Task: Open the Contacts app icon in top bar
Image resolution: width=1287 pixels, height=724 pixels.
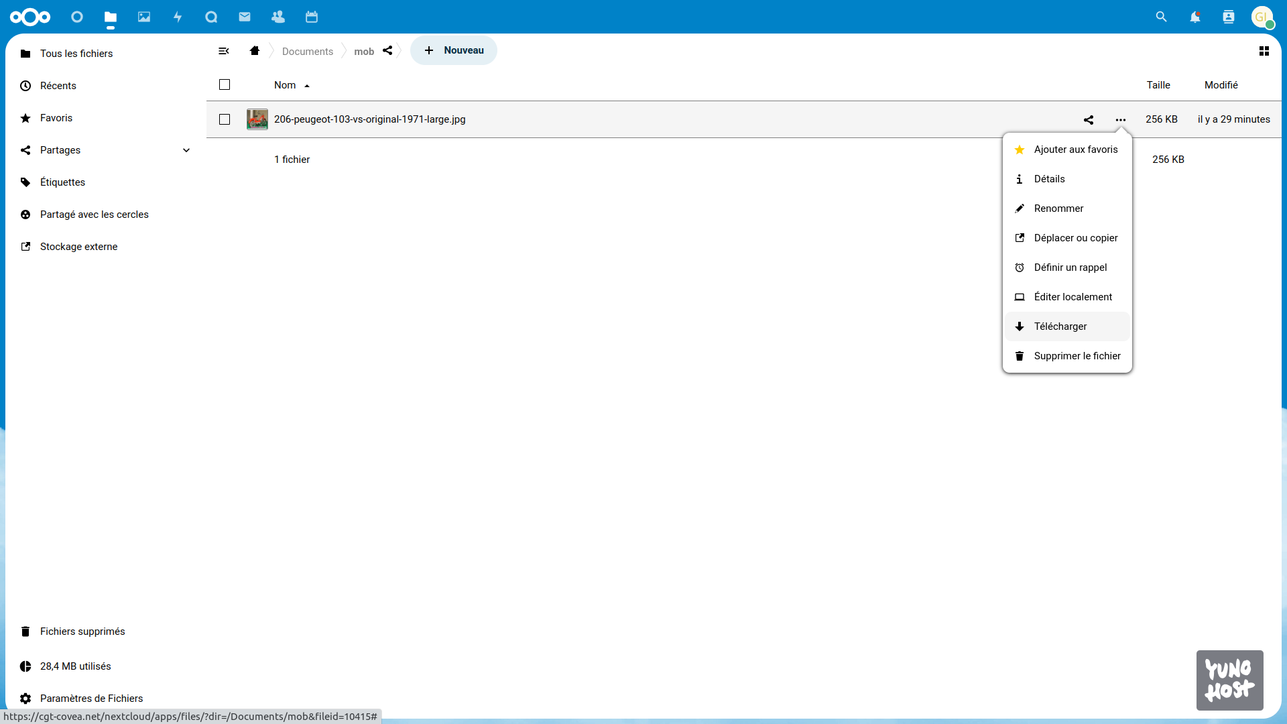Action: tap(278, 17)
